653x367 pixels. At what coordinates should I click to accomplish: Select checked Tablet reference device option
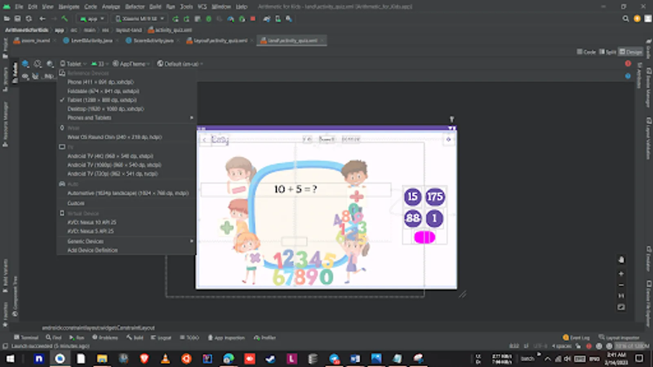coord(102,100)
